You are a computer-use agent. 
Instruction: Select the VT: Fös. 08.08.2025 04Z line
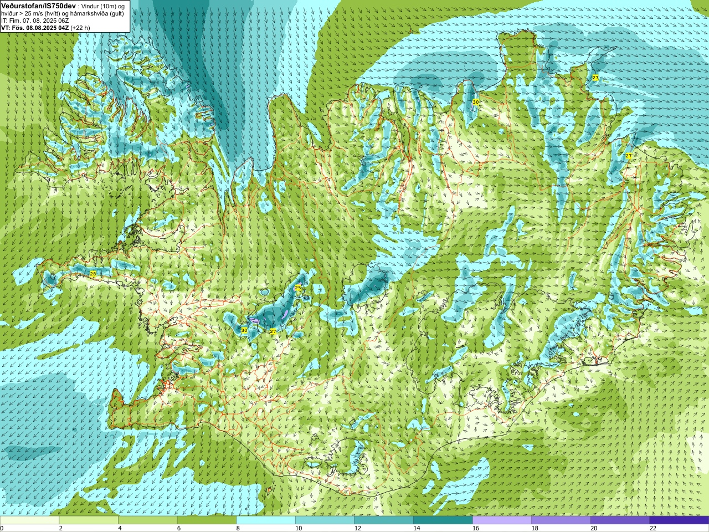pyautogui.click(x=45, y=27)
